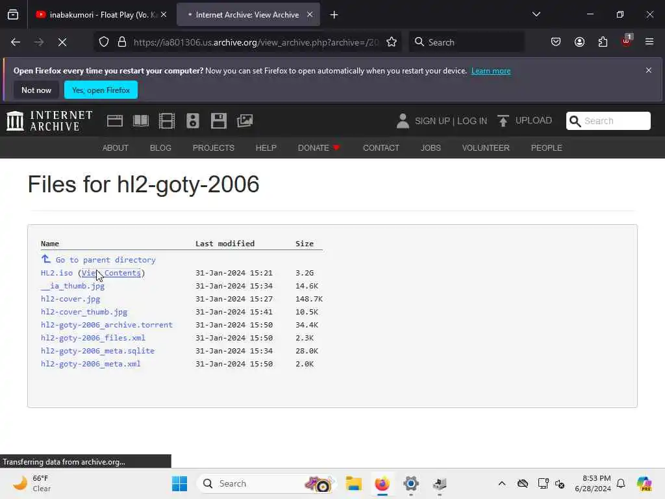Viewport: 665px width, 499px height.
Task: Open the Software (floppy disk) media icon
Action: (x=219, y=121)
